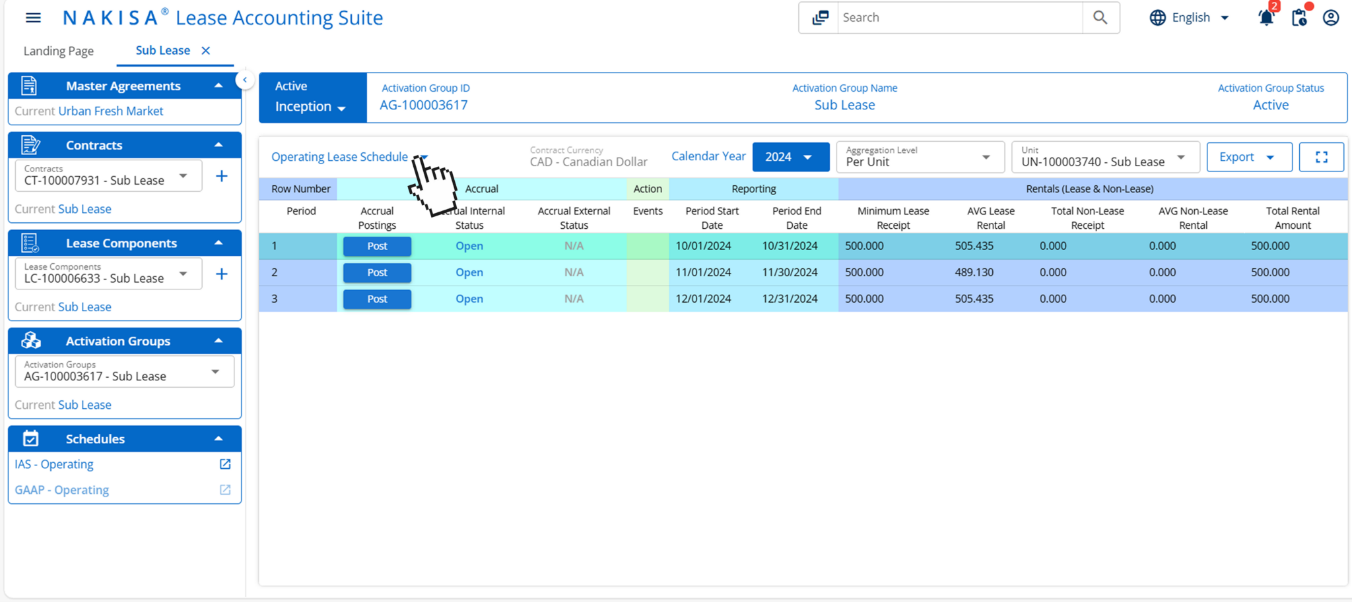The height and width of the screenshot is (602, 1352).
Task: Open IAS - Operating in a new window
Action: click(x=224, y=464)
